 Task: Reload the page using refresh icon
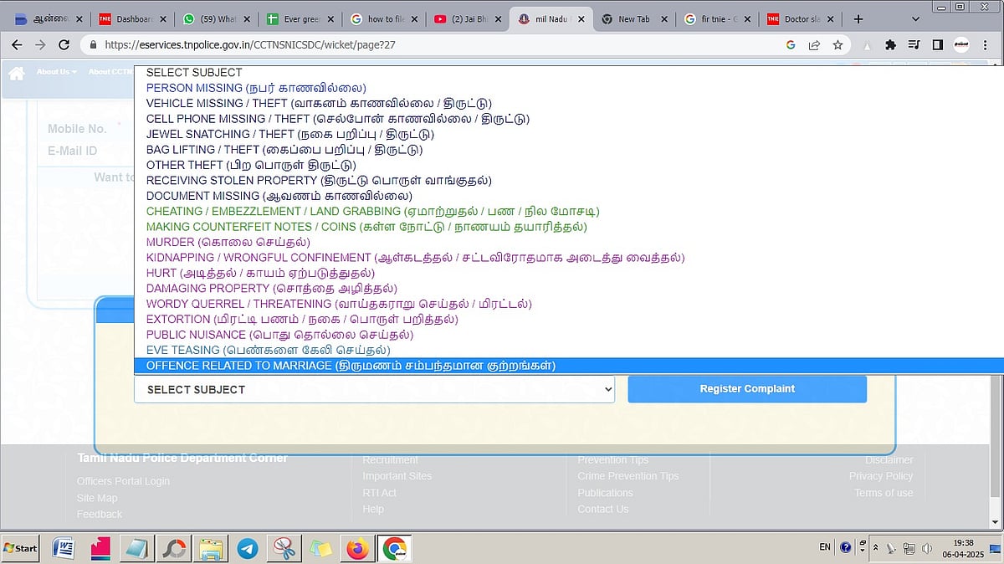pos(64,45)
